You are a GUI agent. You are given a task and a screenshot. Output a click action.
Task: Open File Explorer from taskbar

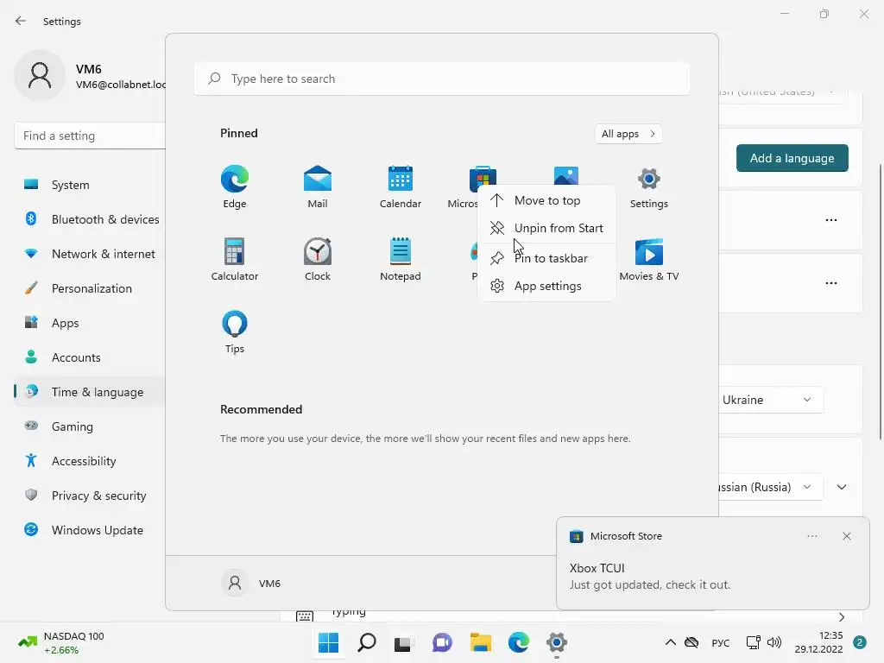(480, 642)
